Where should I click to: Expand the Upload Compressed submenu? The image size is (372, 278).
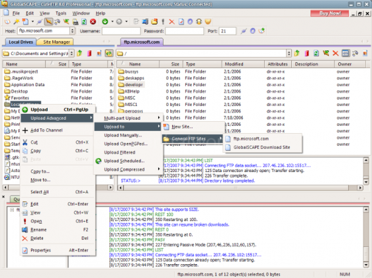[x=128, y=169]
